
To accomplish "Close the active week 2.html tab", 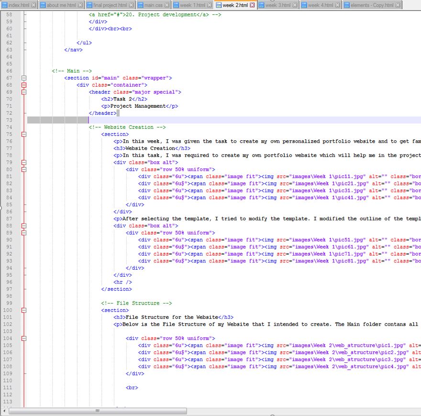I will point(253,5).
